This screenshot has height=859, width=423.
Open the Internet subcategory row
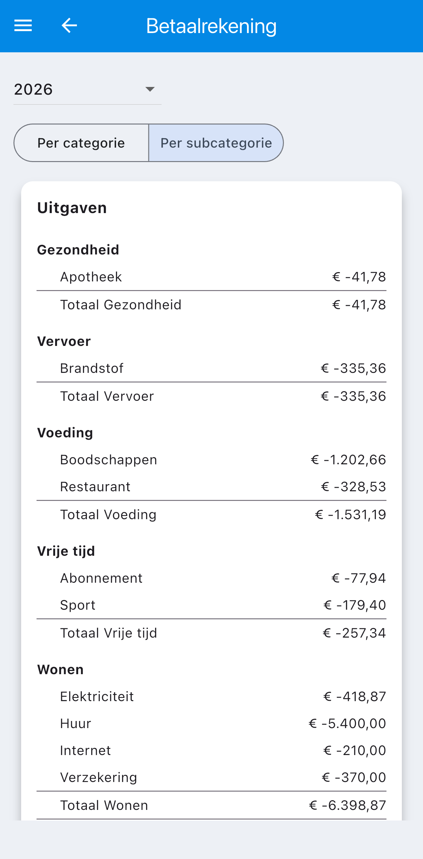pyautogui.click(x=211, y=750)
